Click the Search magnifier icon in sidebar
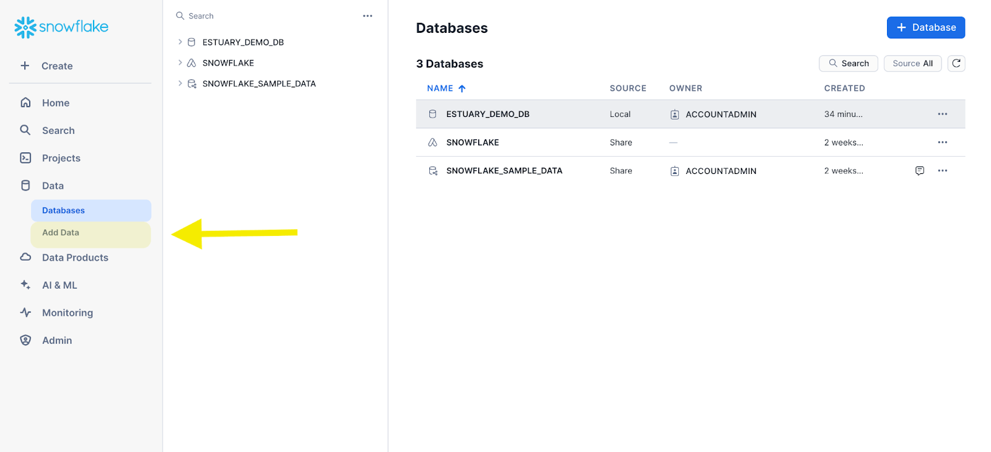The height and width of the screenshot is (452, 991). [25, 130]
